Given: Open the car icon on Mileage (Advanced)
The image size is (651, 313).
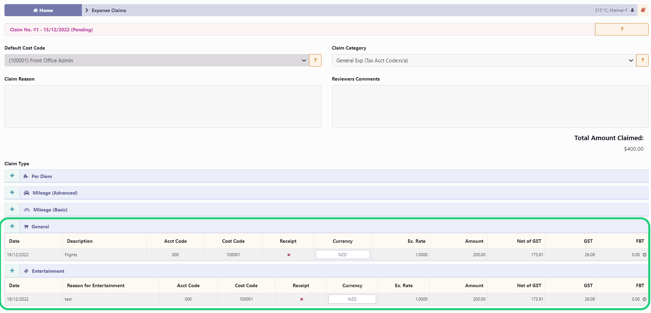Looking at the screenshot, I should point(26,192).
